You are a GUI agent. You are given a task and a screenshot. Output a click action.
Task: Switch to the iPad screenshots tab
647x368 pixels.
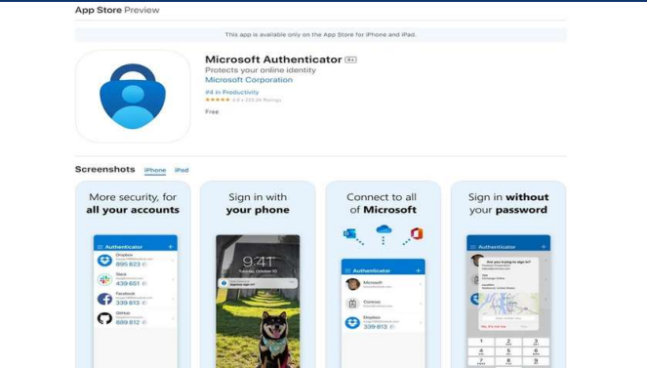(x=182, y=170)
